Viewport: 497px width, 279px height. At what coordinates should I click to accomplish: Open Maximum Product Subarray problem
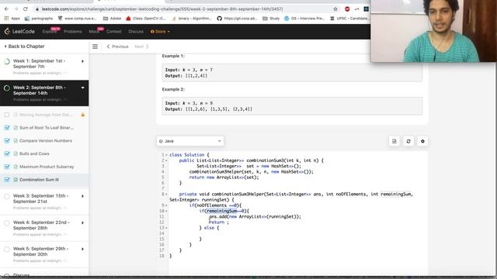pyautogui.click(x=47, y=167)
